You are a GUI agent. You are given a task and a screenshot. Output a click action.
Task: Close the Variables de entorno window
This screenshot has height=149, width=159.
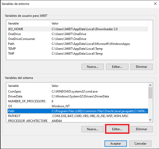click(x=155, y=4)
